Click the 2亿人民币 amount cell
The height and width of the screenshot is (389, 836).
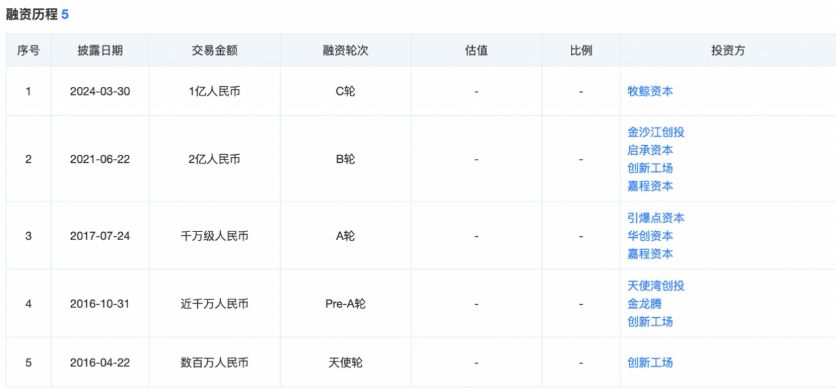214,160
